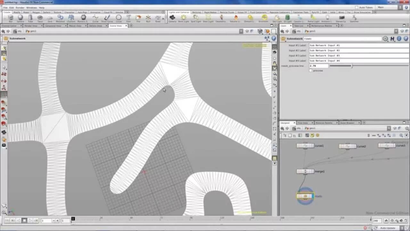
Task: Select the Null shelf tool
Action: [148, 18]
